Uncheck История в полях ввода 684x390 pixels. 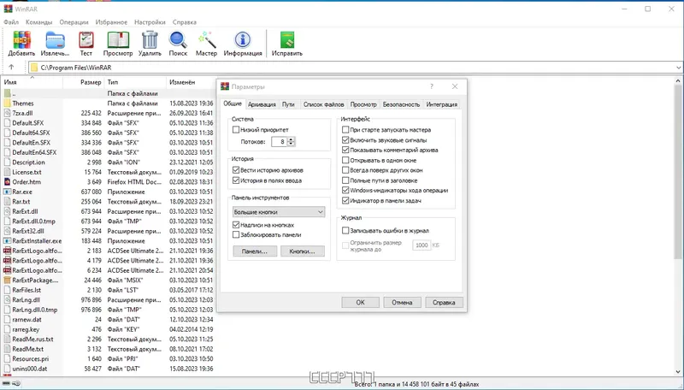(x=236, y=180)
